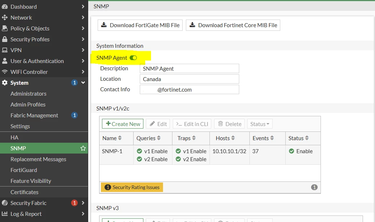Expand the Security Profiles chevron
This screenshot has height=222, width=375.
click(83, 39)
